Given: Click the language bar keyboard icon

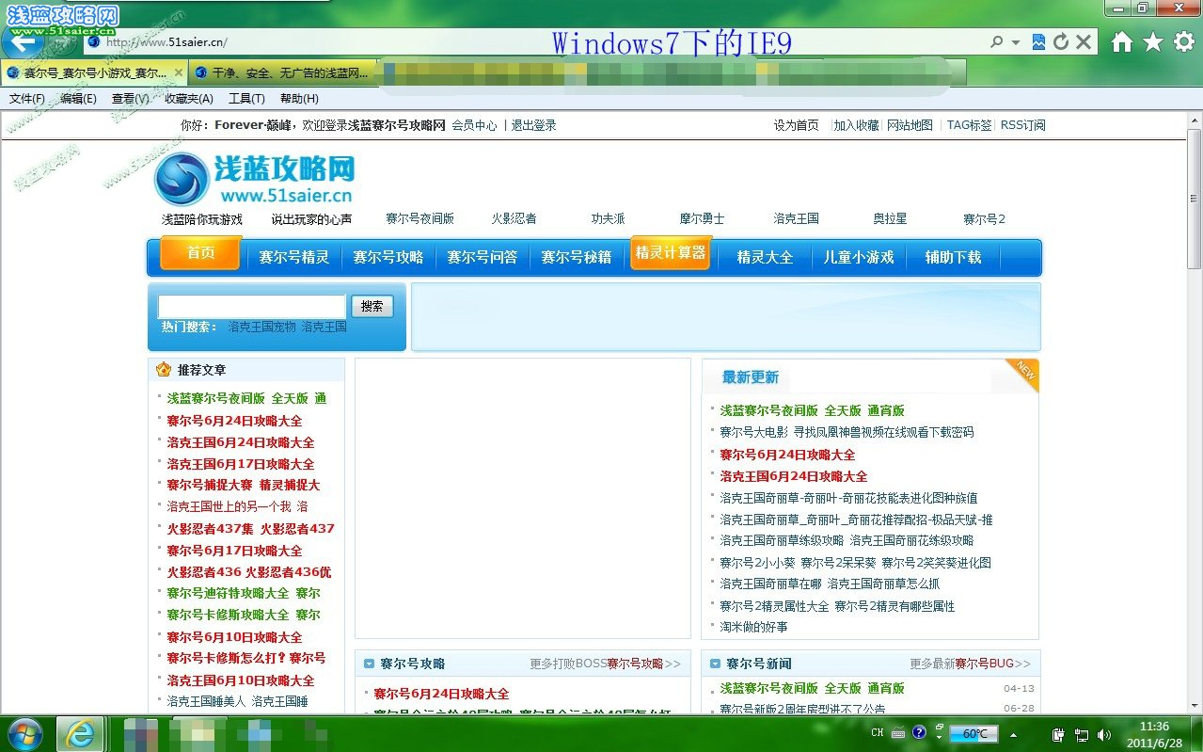Looking at the screenshot, I should (898, 733).
